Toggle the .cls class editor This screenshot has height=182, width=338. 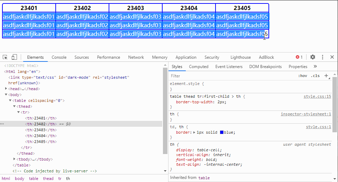315,76
